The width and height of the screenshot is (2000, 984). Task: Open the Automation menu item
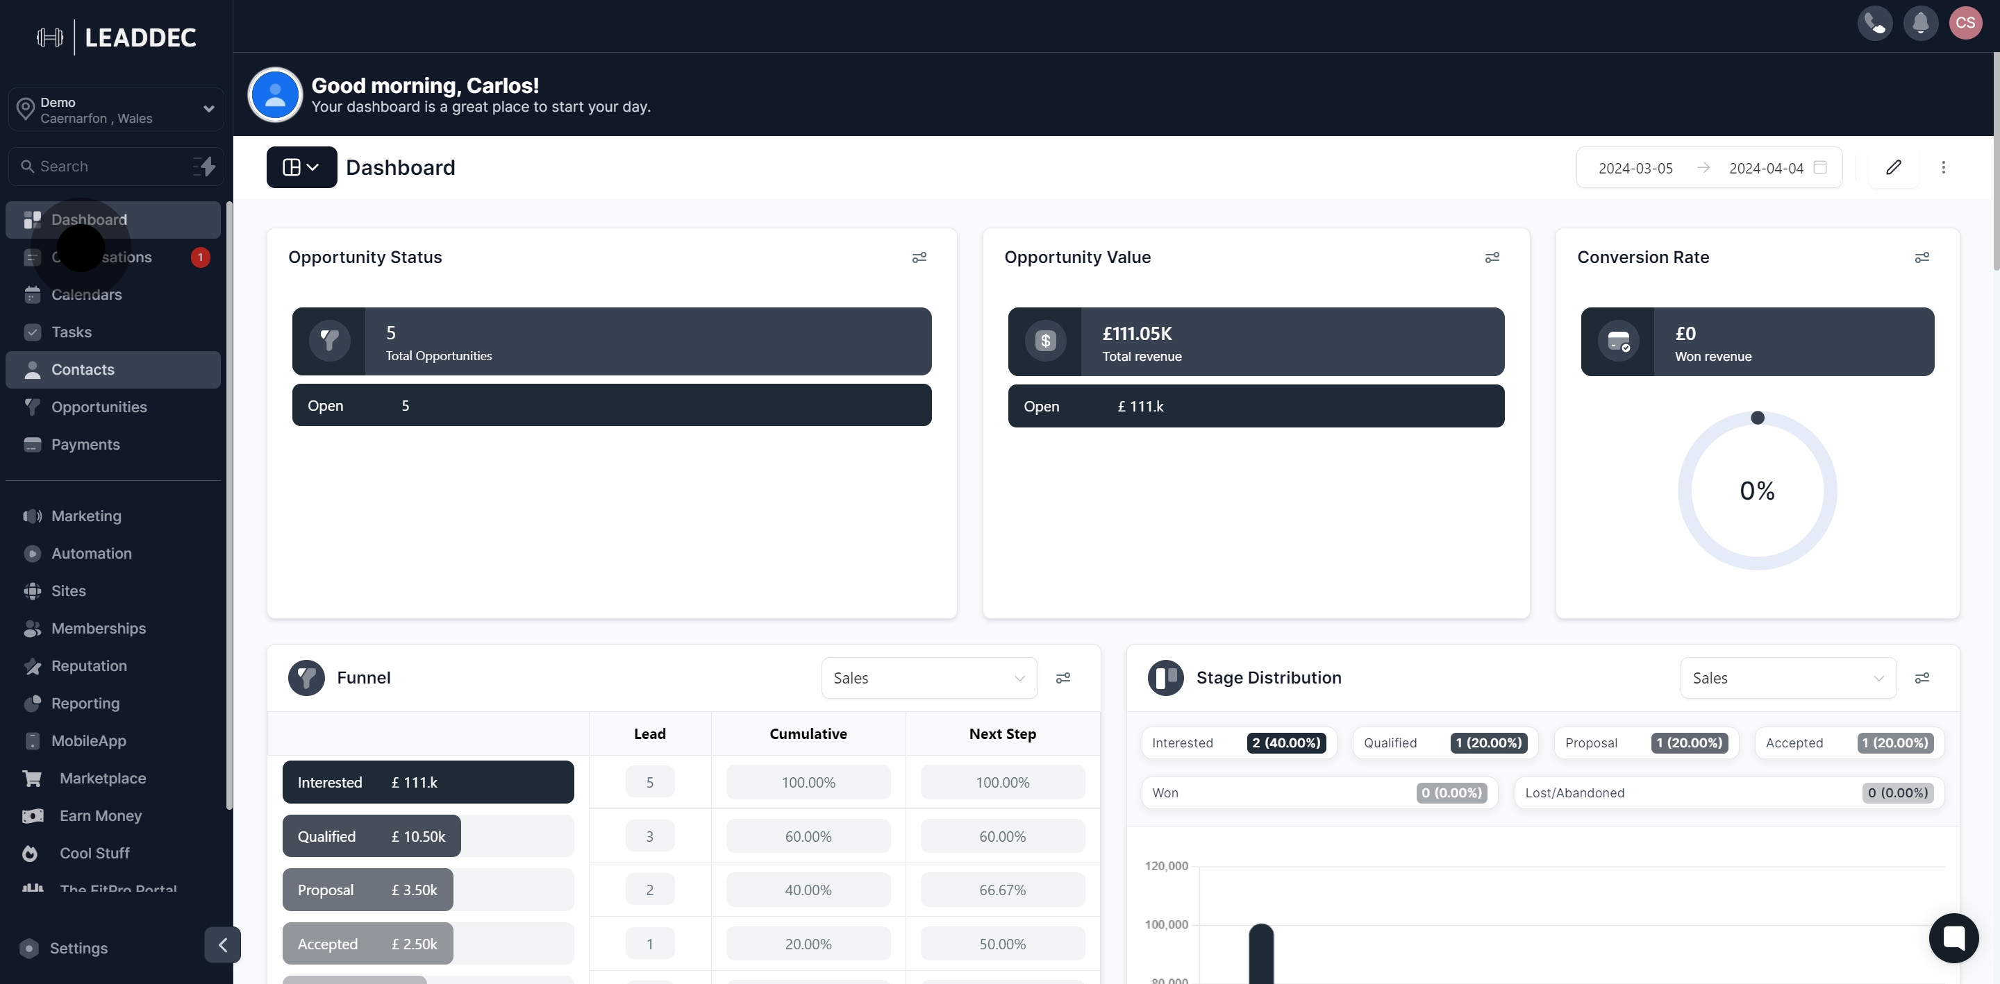(91, 553)
